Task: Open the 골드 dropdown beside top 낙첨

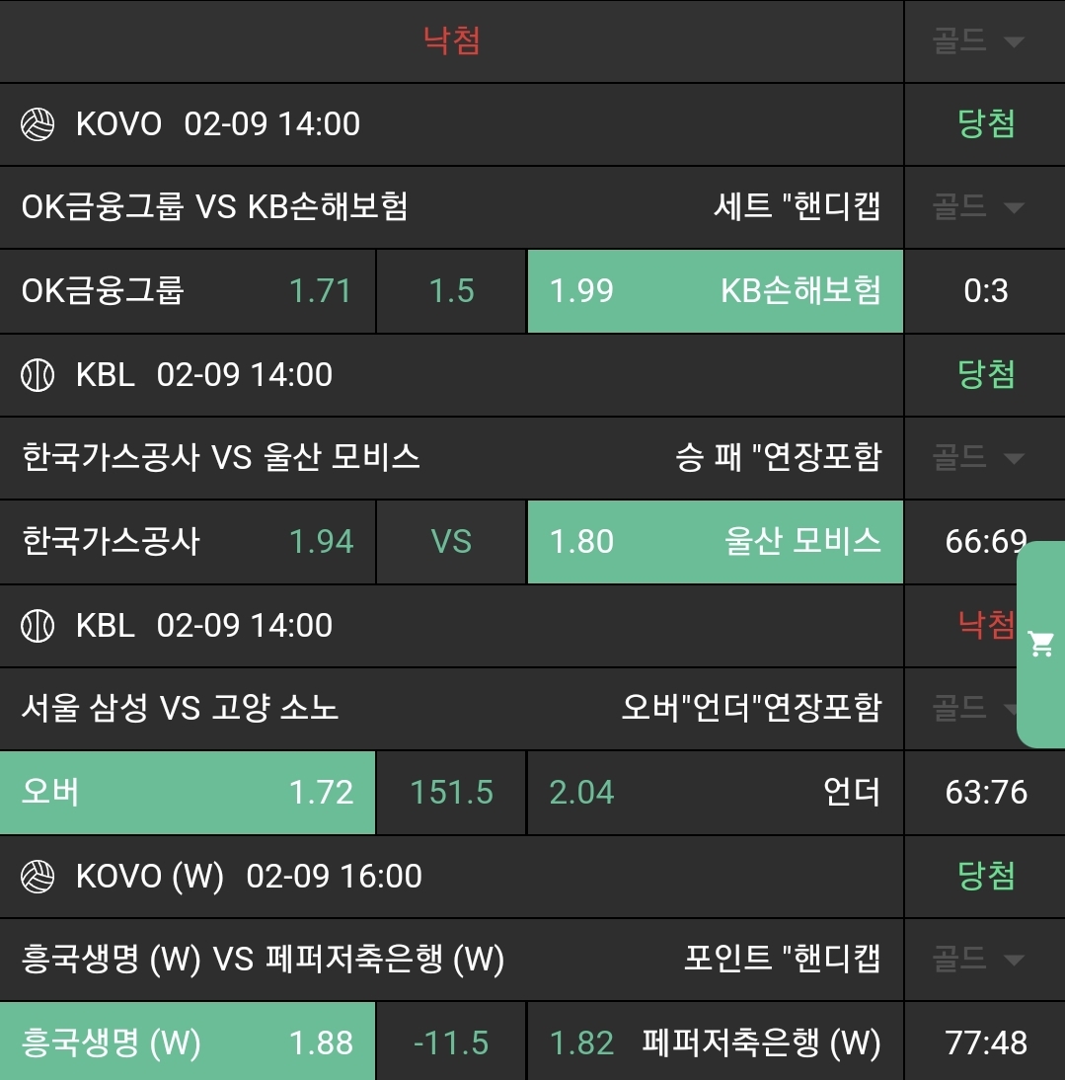Action: pos(978,41)
